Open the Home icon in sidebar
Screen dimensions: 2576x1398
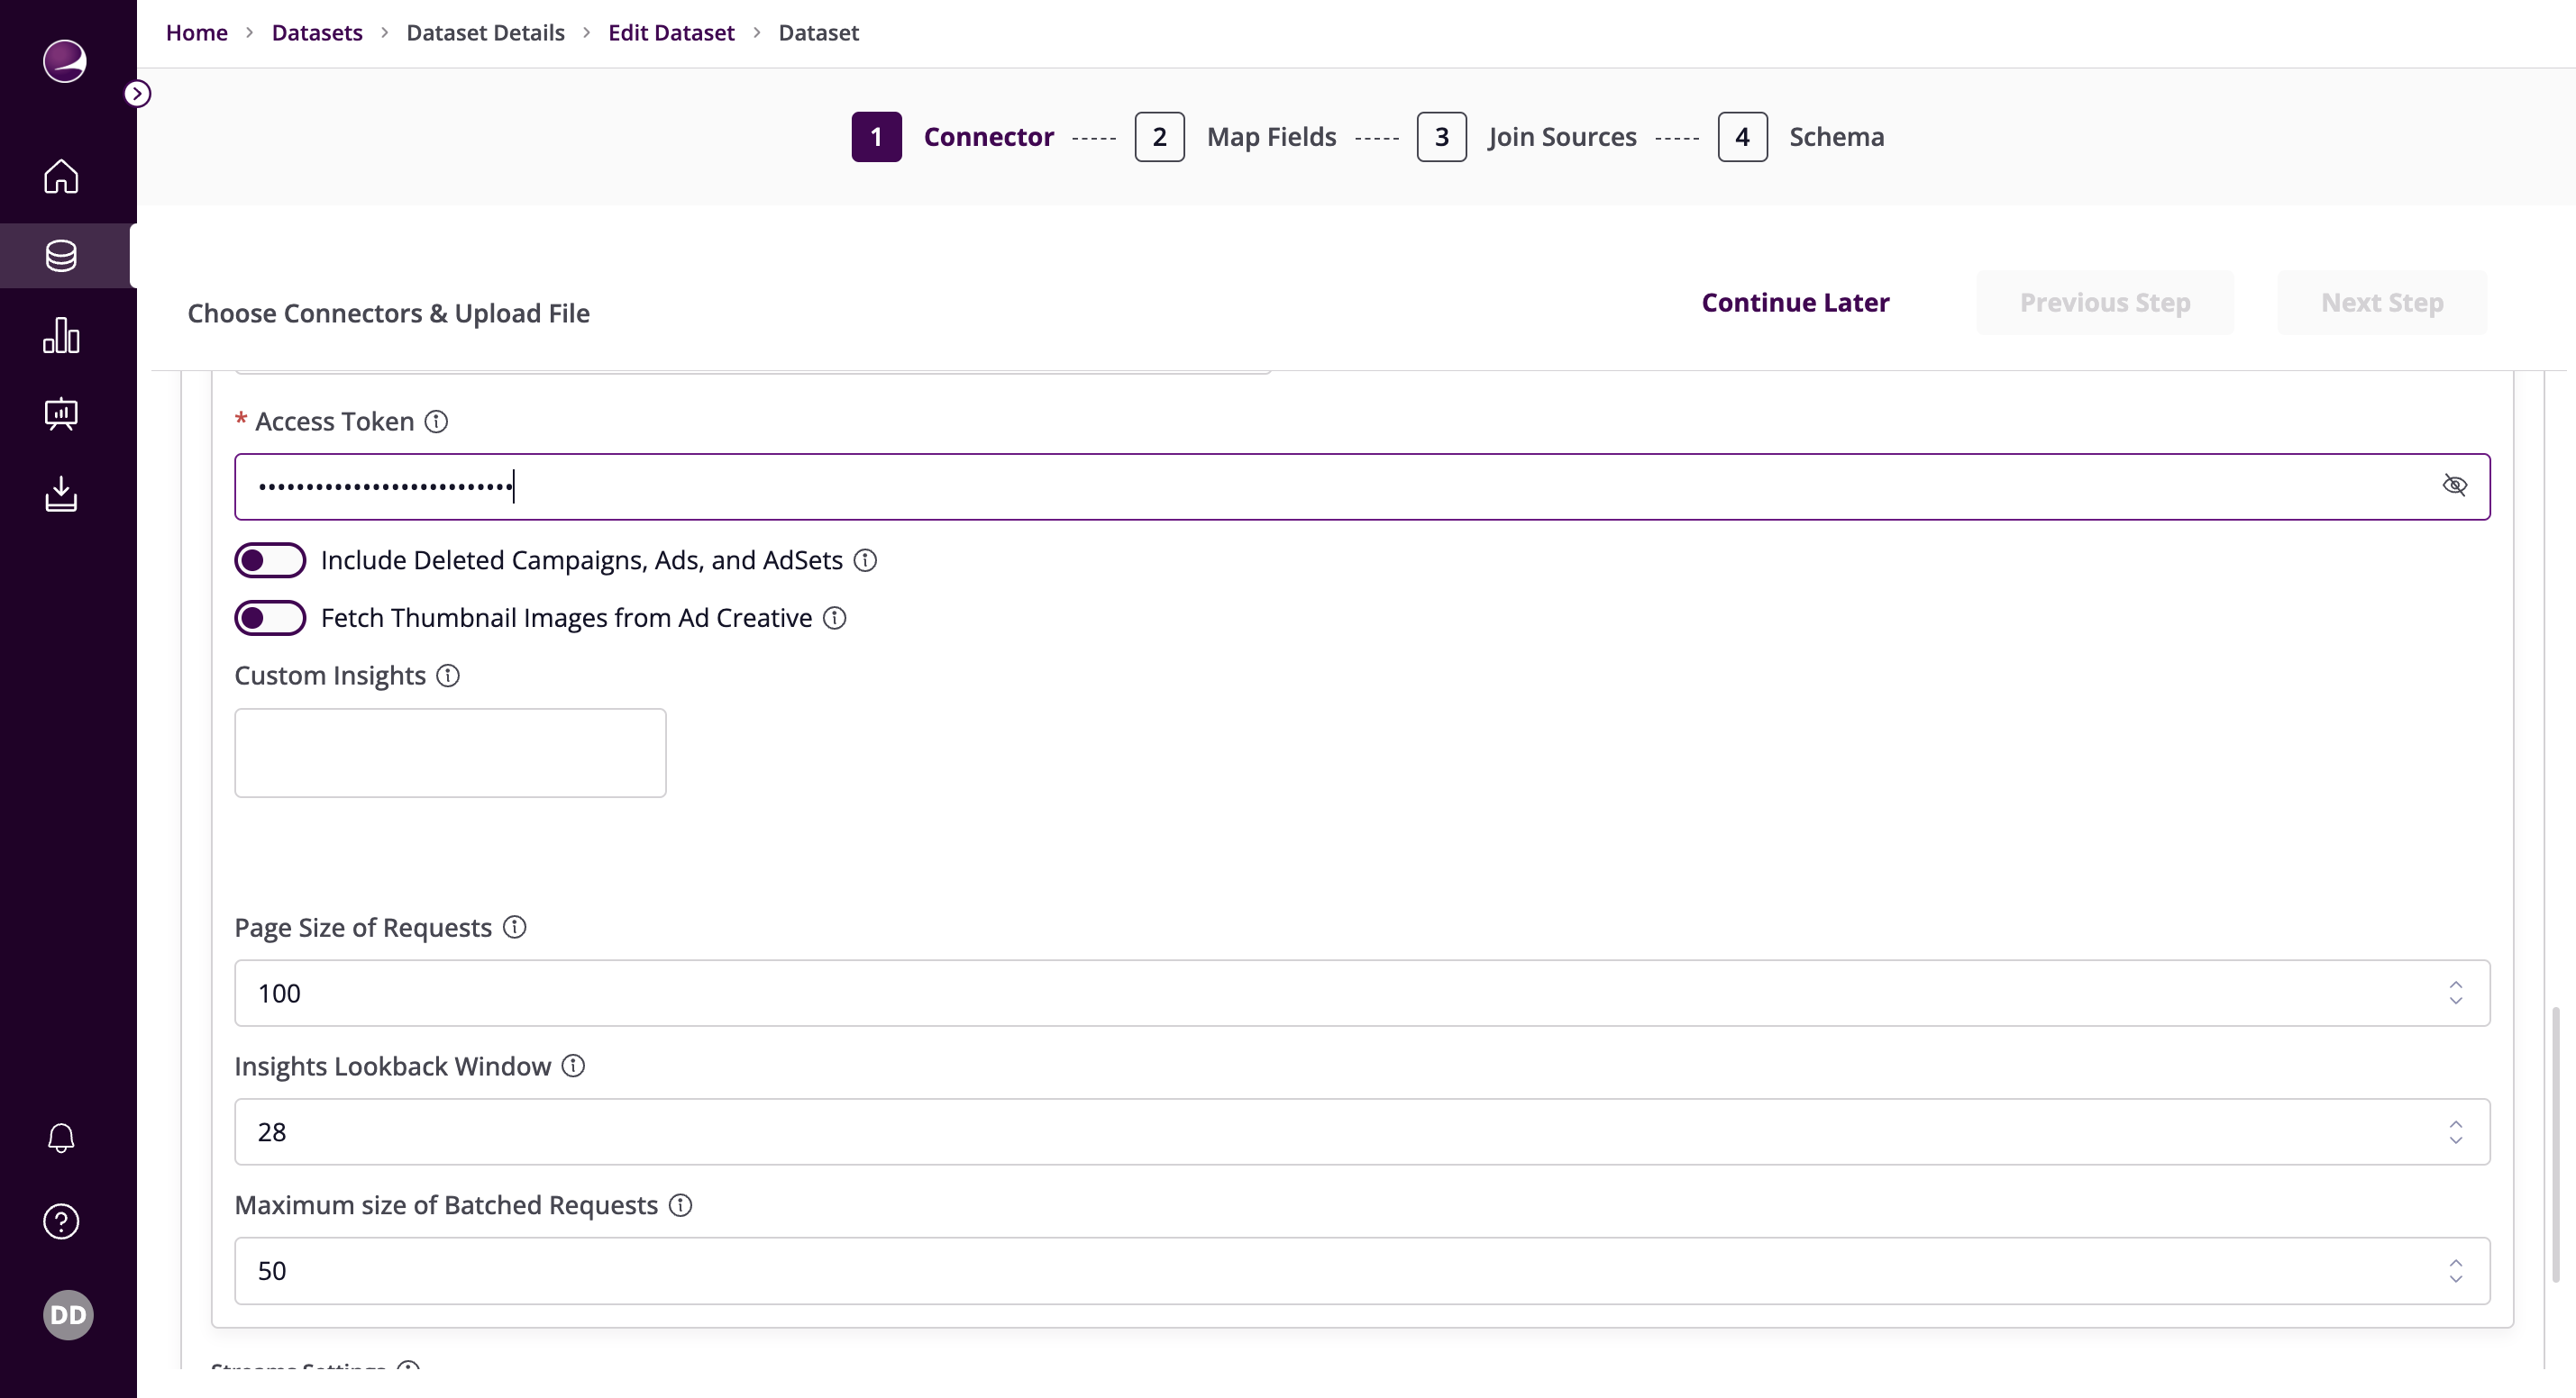[61, 176]
